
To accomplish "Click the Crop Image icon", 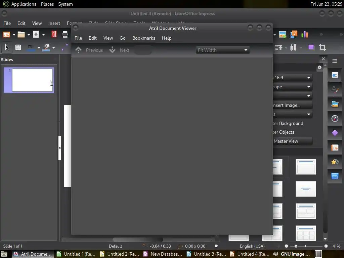I will tap(322, 47).
